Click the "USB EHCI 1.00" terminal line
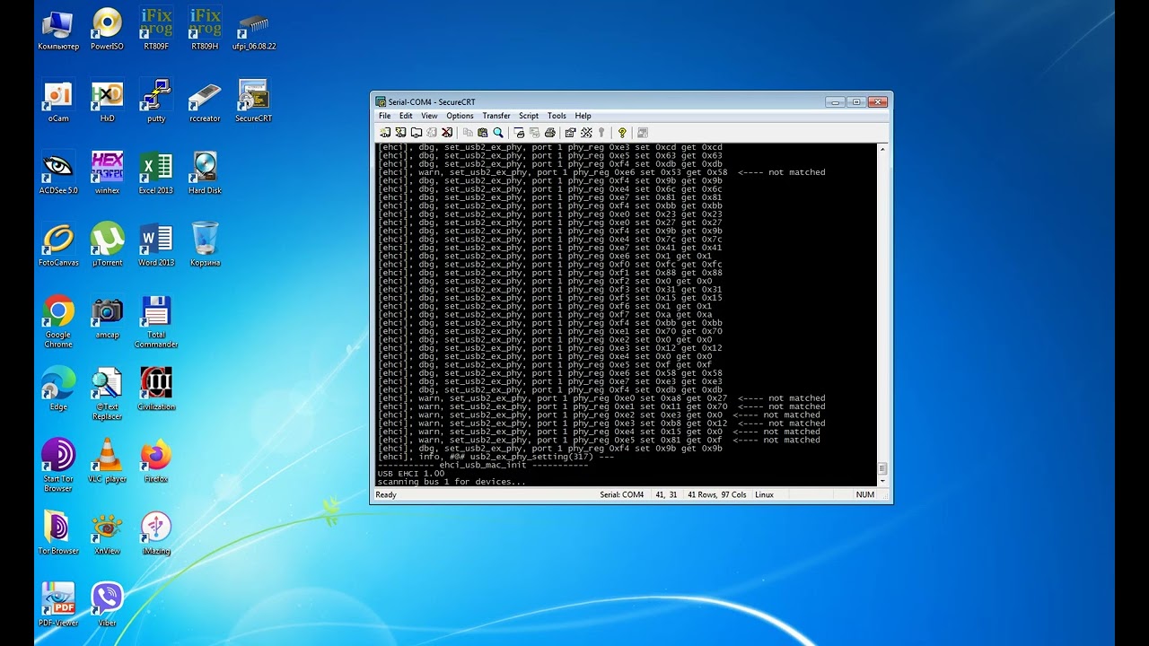This screenshot has width=1149, height=646. tap(411, 473)
